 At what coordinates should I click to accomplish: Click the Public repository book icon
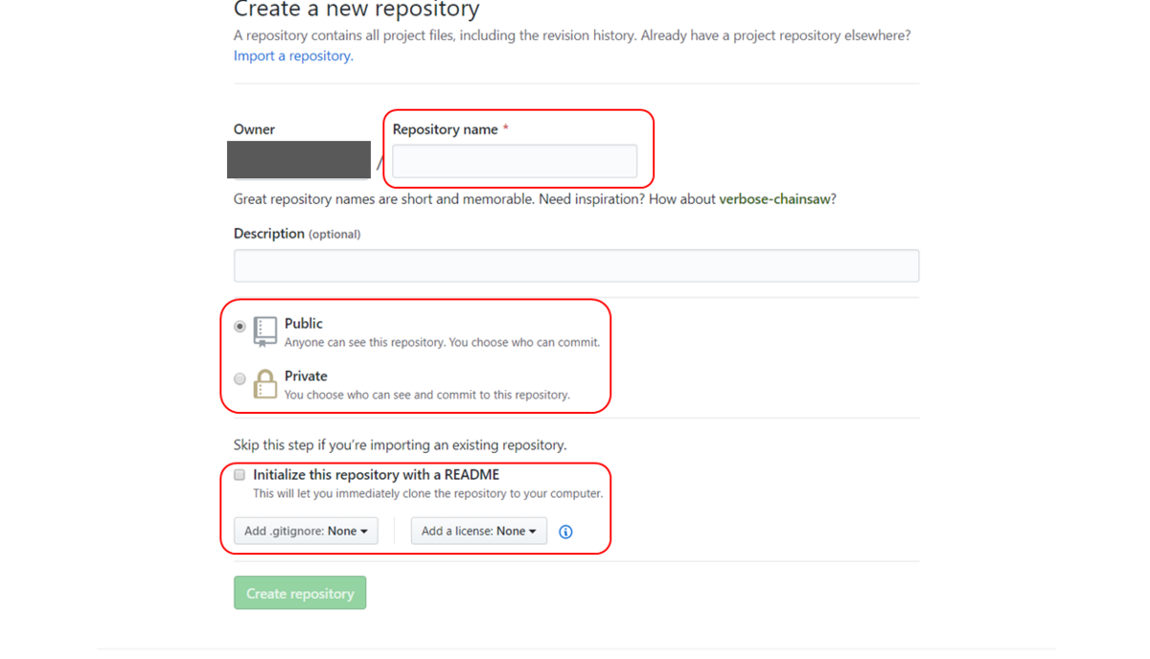[265, 331]
